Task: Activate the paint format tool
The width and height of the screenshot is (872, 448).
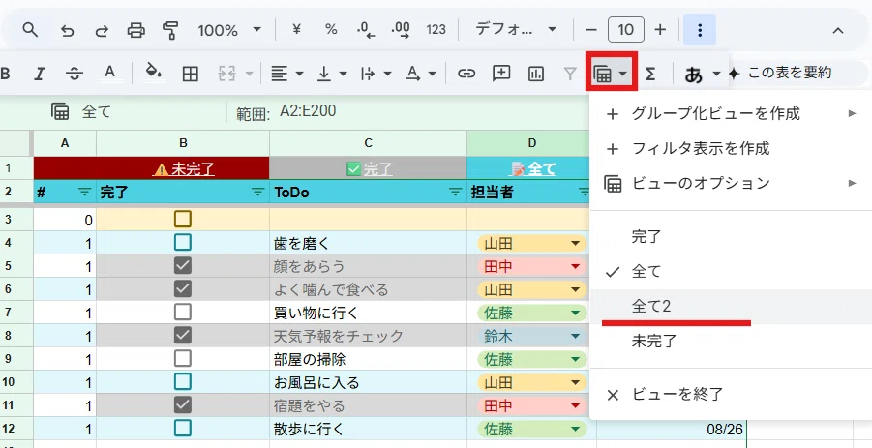Action: 169,30
